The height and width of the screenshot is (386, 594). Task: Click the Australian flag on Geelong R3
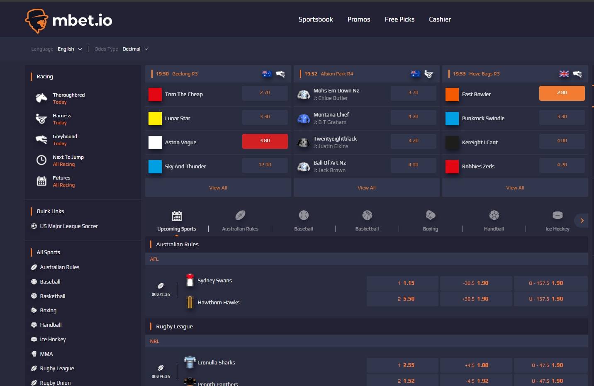tap(267, 74)
